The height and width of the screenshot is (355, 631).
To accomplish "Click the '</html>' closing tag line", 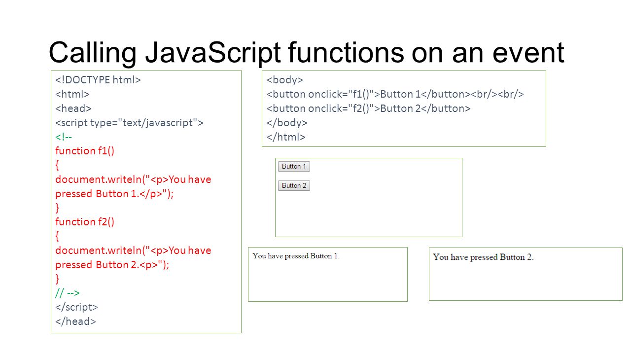I will coord(286,137).
